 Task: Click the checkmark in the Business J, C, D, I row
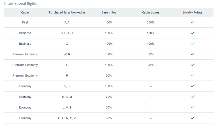[x=193, y=33]
